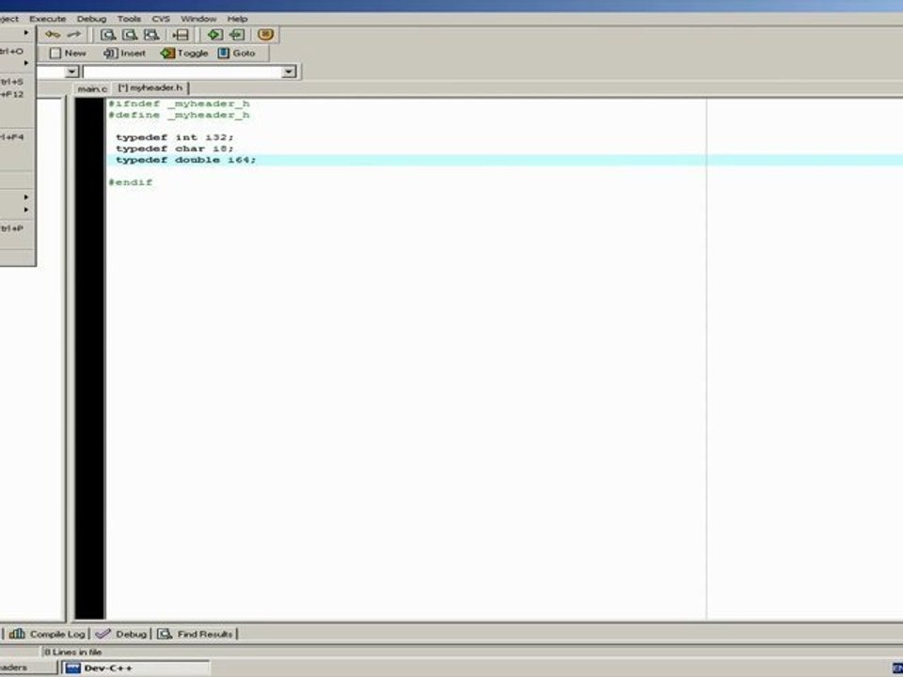Click the Insert button
Screen dimensions: 903x677
(124, 53)
